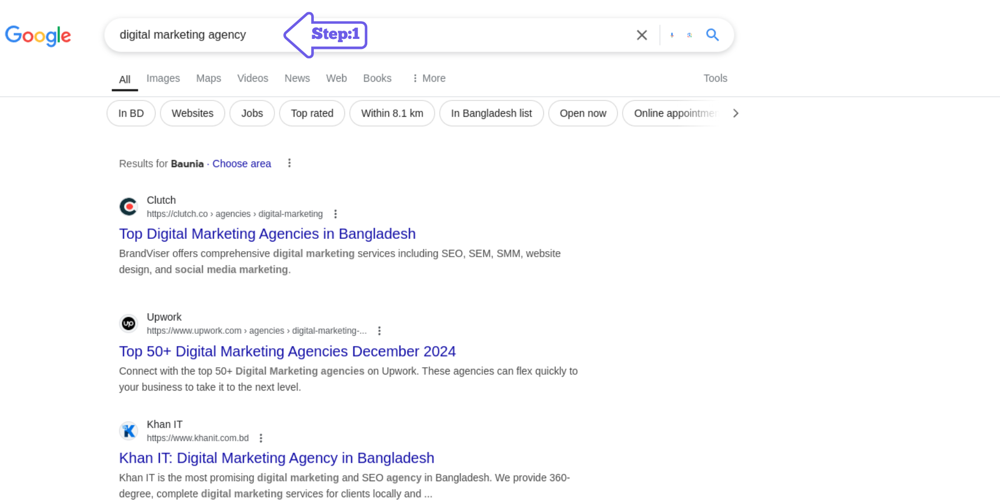
Task: Click the Clutch favicon
Action: pos(128,207)
